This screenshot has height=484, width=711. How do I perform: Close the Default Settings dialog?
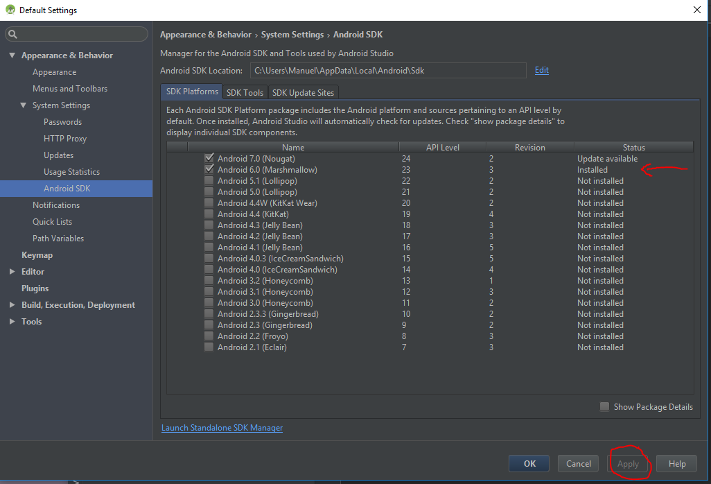tap(697, 10)
